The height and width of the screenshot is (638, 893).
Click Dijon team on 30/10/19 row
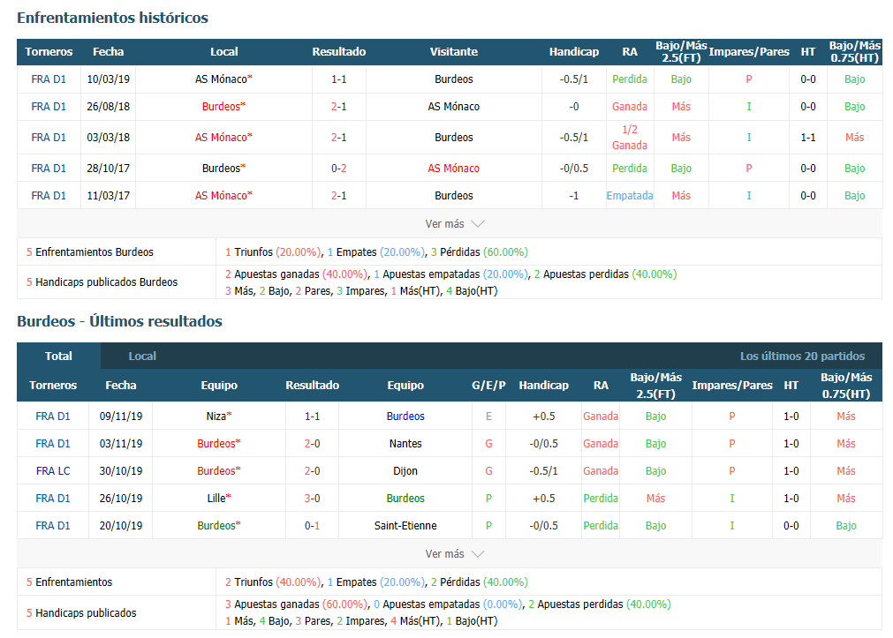(x=405, y=470)
